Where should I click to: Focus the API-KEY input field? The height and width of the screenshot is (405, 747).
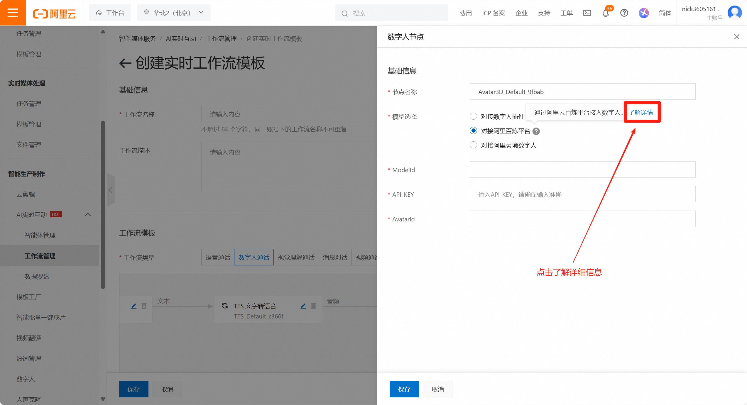coord(582,194)
